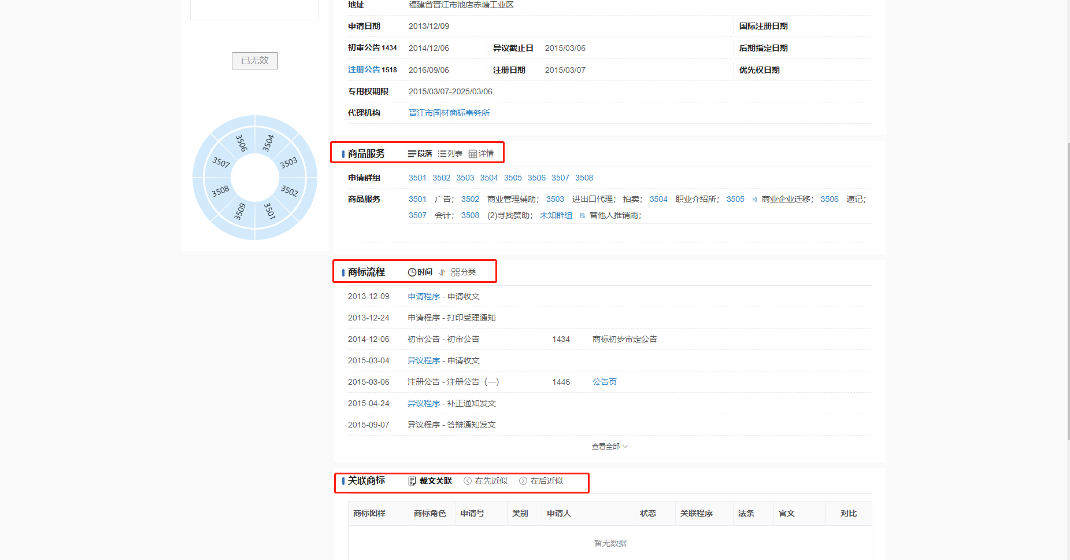Select 时间 clock view in trademark process
Screen dimensions: 1070x560
point(420,272)
